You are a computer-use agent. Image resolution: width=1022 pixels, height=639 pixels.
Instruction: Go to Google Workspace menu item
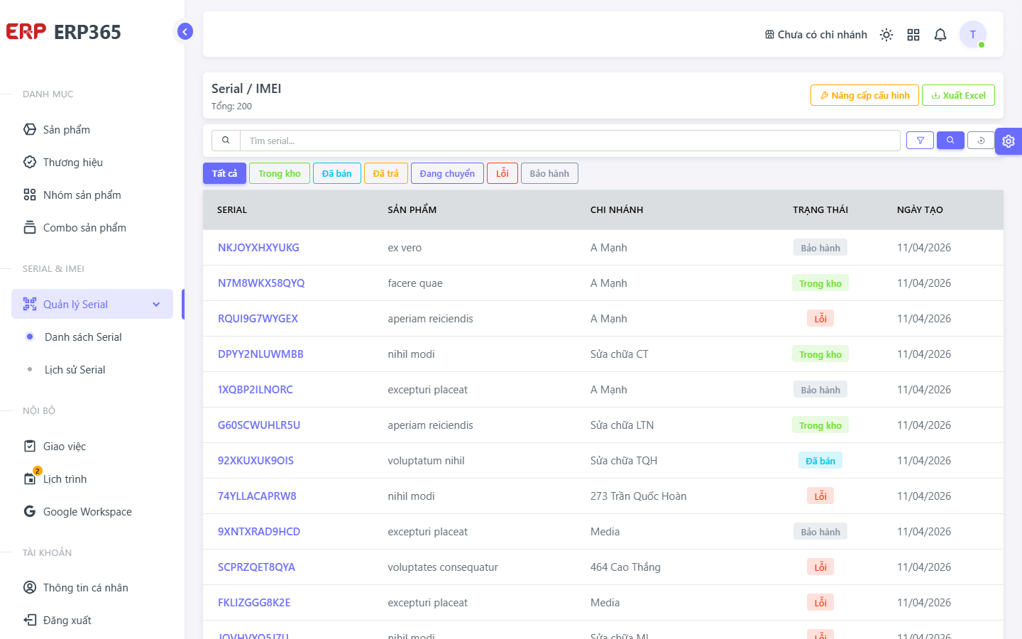(87, 512)
